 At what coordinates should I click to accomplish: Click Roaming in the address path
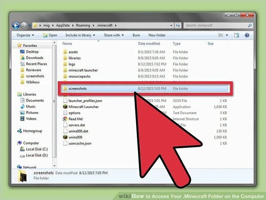83,25
